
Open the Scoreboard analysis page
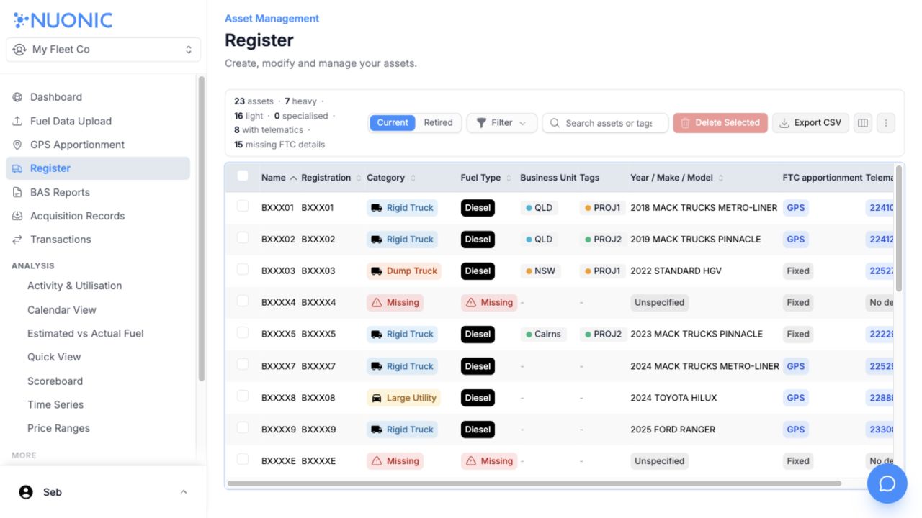[x=55, y=381]
